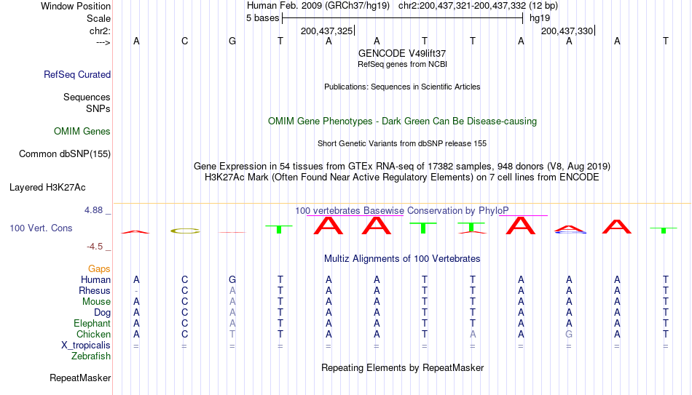Screen dimensions: 692x395
Task: Click Multiz Alignments of 100 Vertebrates title
Action: pyautogui.click(x=402, y=259)
